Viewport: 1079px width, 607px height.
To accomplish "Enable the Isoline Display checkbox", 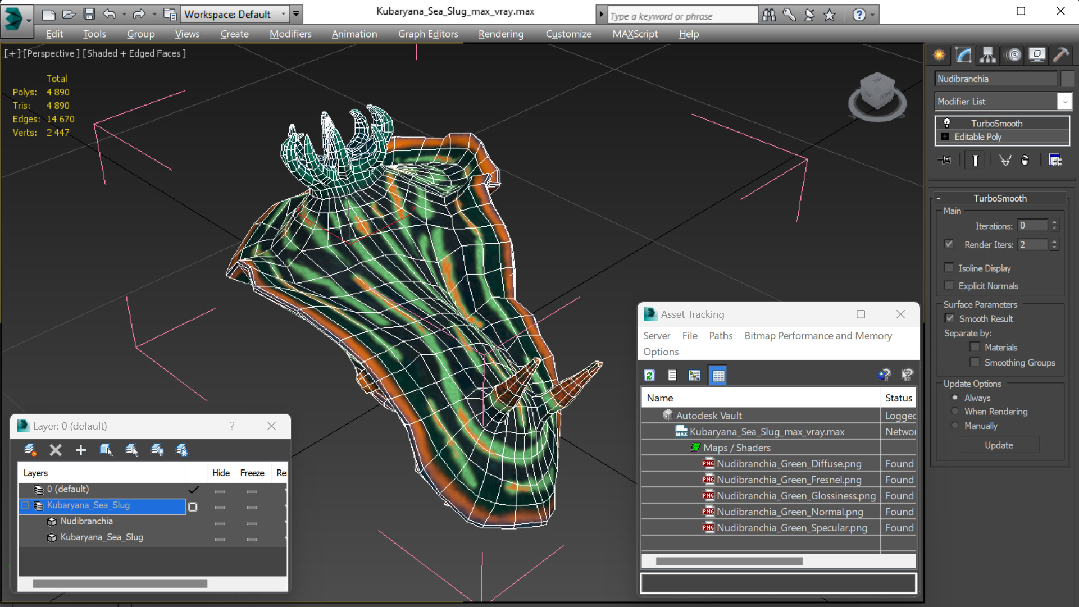I will [949, 268].
